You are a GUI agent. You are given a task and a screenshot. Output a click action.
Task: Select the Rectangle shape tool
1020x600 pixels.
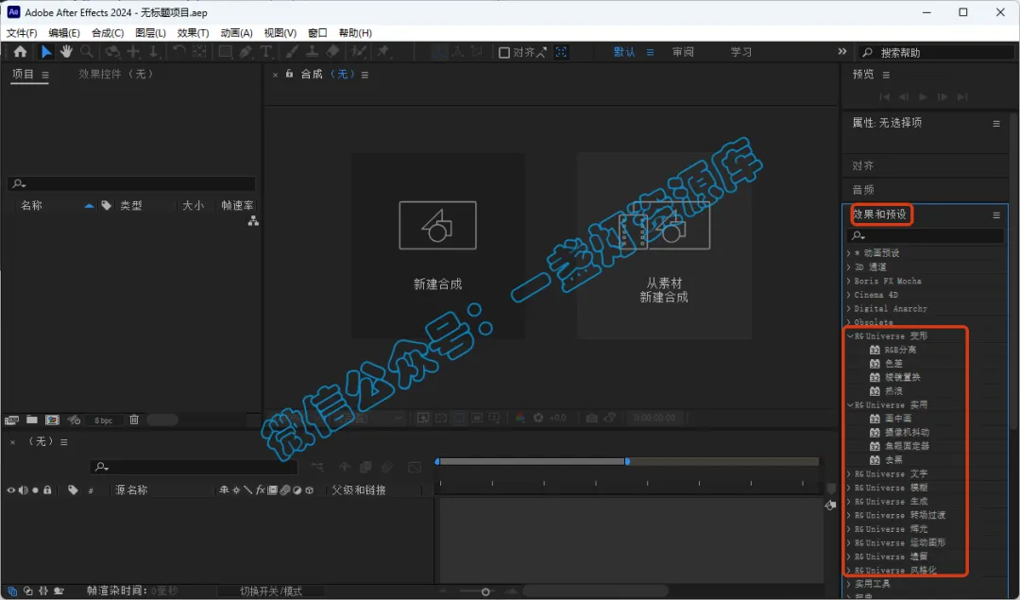[225, 51]
